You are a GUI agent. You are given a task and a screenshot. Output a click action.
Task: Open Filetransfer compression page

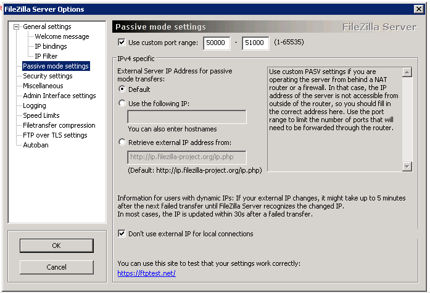click(x=59, y=125)
